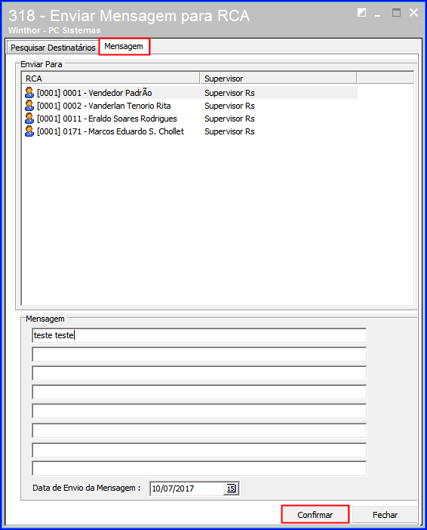This screenshot has height=530, width=427.
Task: Click the date field showing 10/07/2017
Action: tap(186, 488)
